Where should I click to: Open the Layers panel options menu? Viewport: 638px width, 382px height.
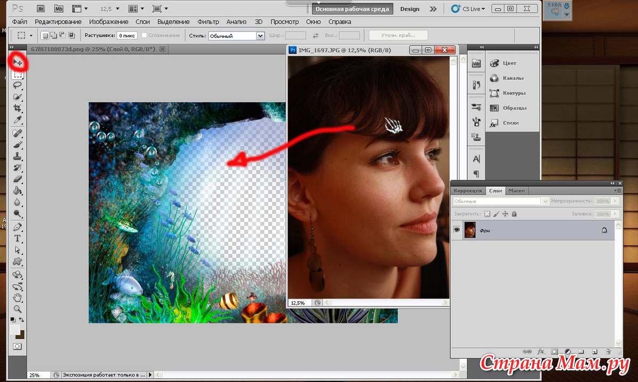617,190
